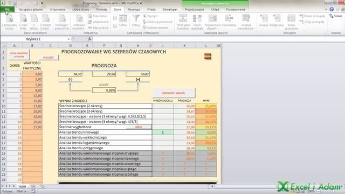Click Zastosuj ponownie reapply filter
The height and width of the screenshot is (194, 345).
(x=157, y=22)
